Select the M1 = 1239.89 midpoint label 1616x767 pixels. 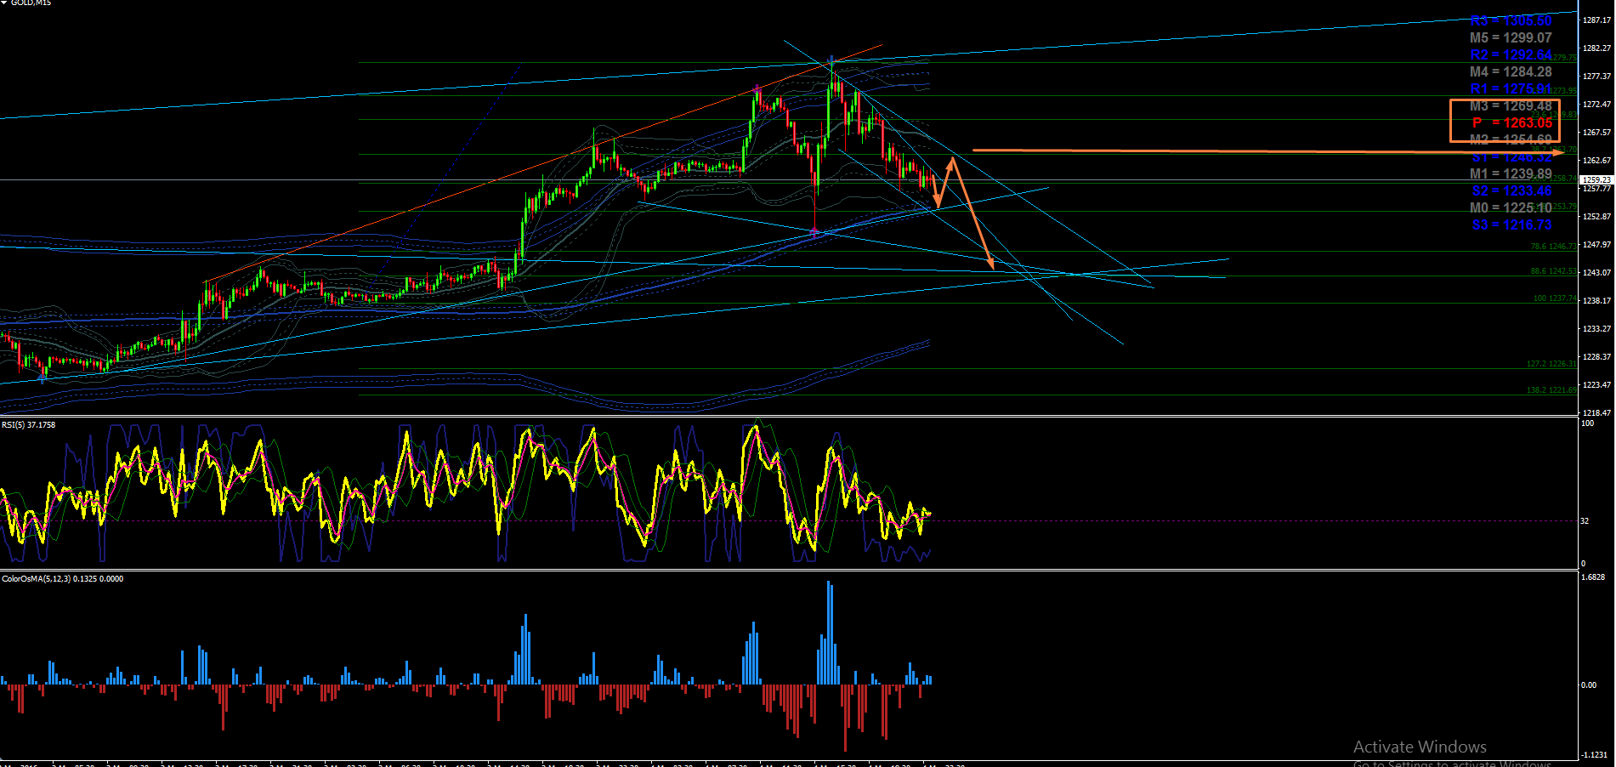point(1511,173)
